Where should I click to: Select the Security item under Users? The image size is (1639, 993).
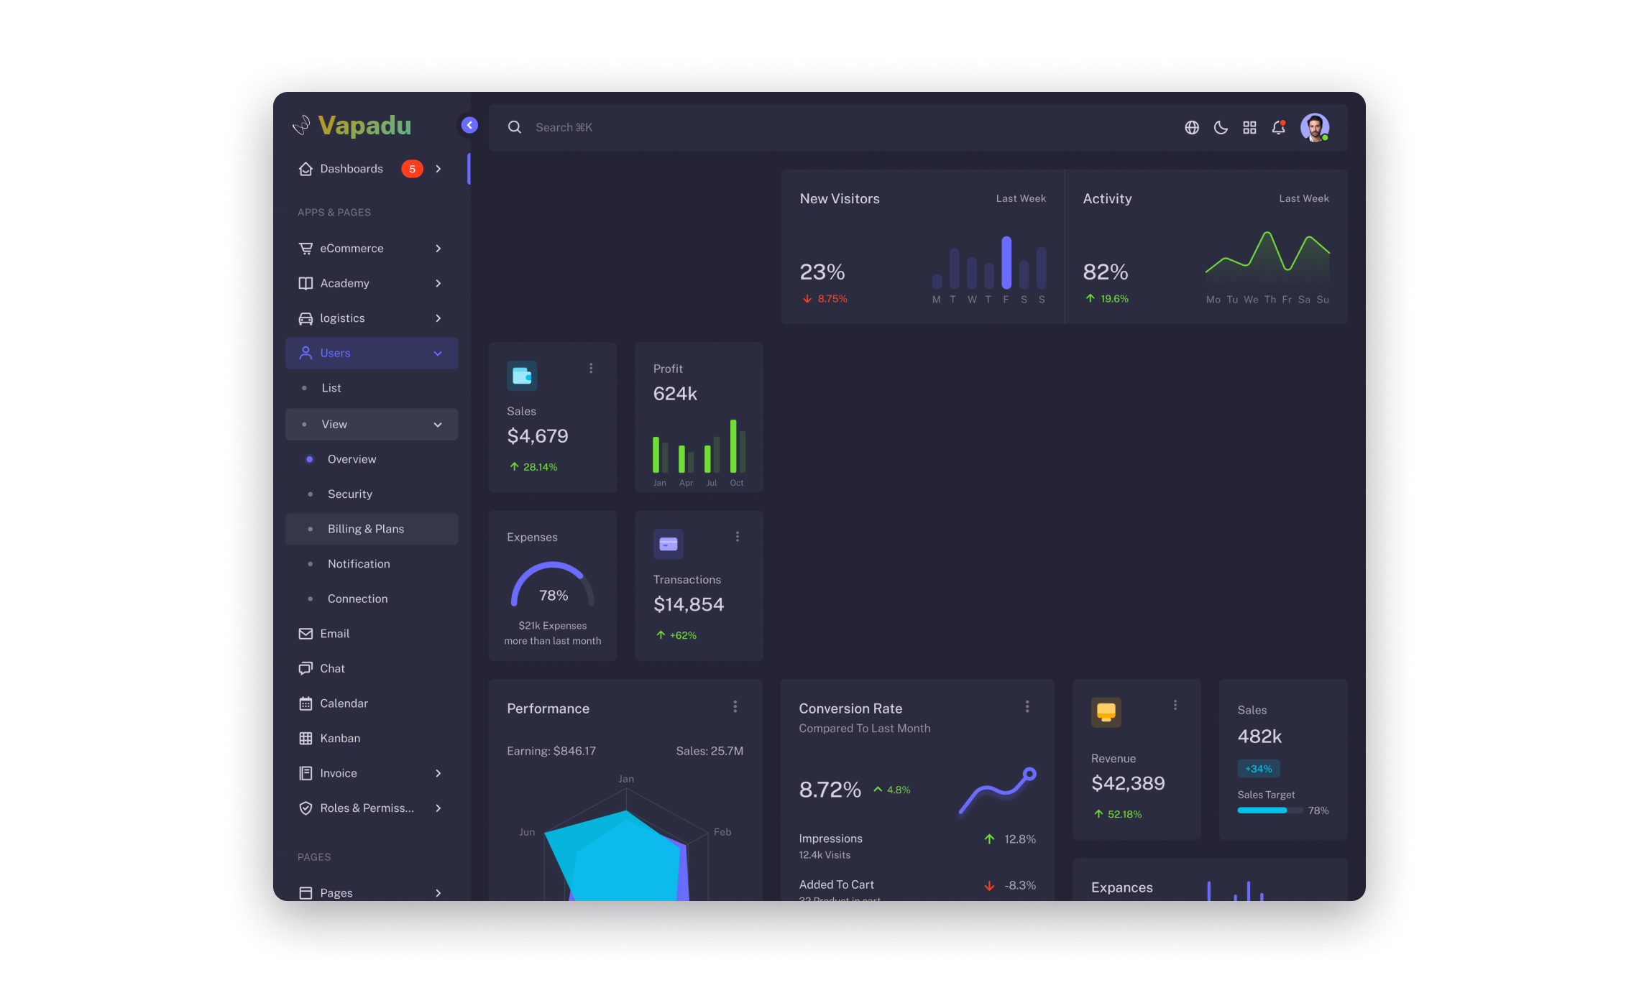click(350, 494)
